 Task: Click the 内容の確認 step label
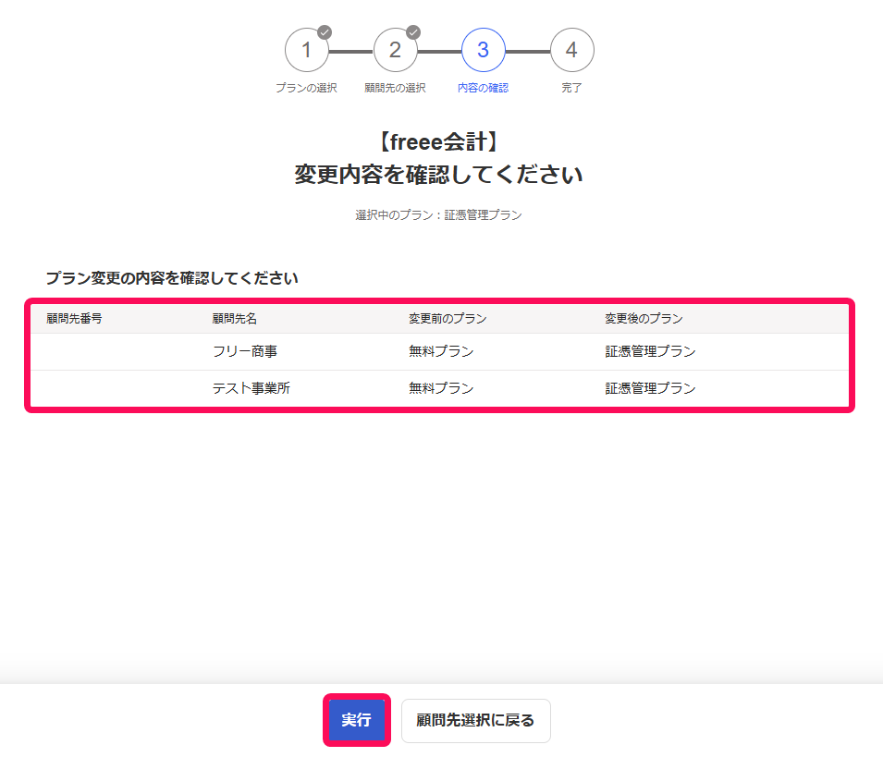point(484,88)
